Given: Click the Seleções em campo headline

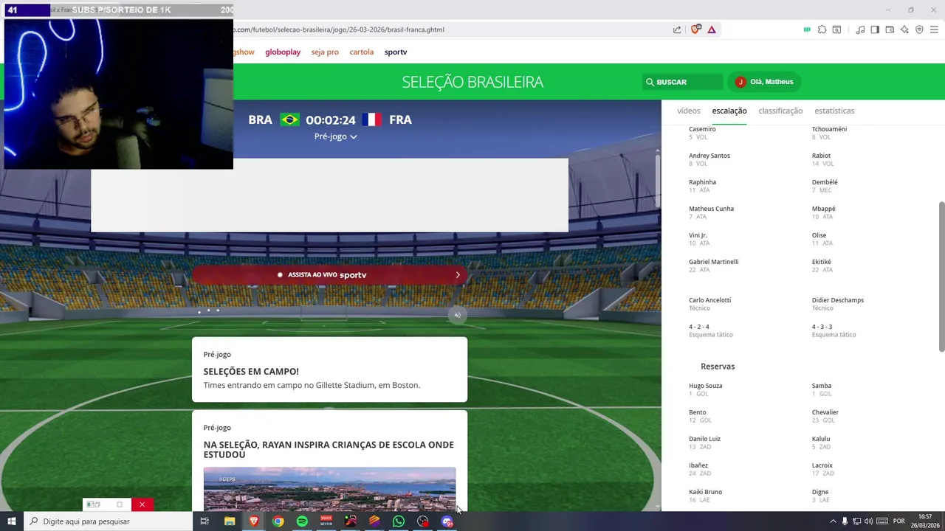Looking at the screenshot, I should pos(251,372).
